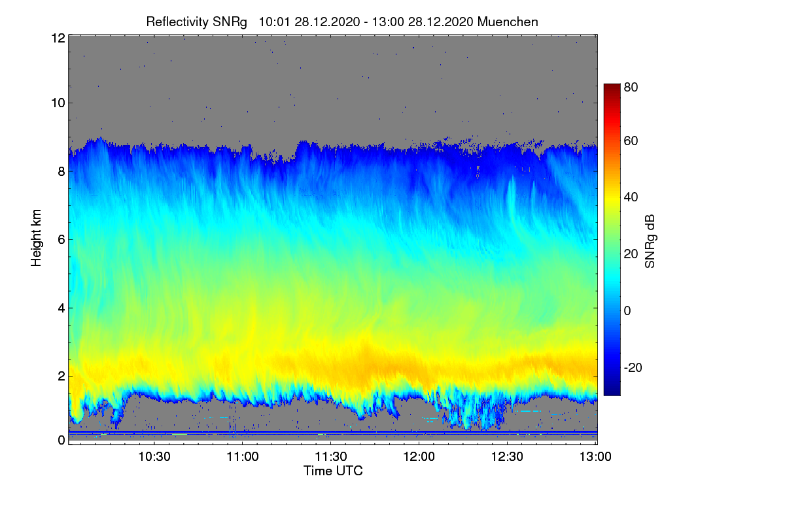
Task: Click time tick label '11:00'
Action: (x=243, y=457)
